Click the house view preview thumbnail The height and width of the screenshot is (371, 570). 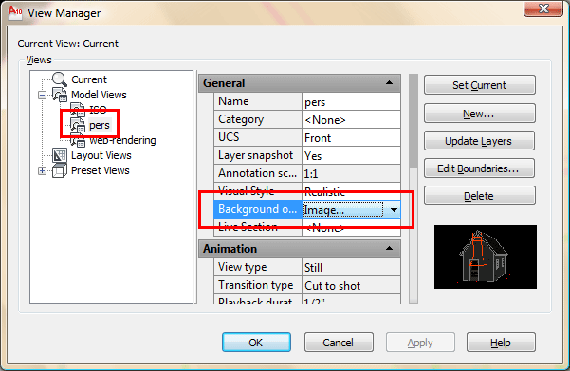tap(486, 256)
